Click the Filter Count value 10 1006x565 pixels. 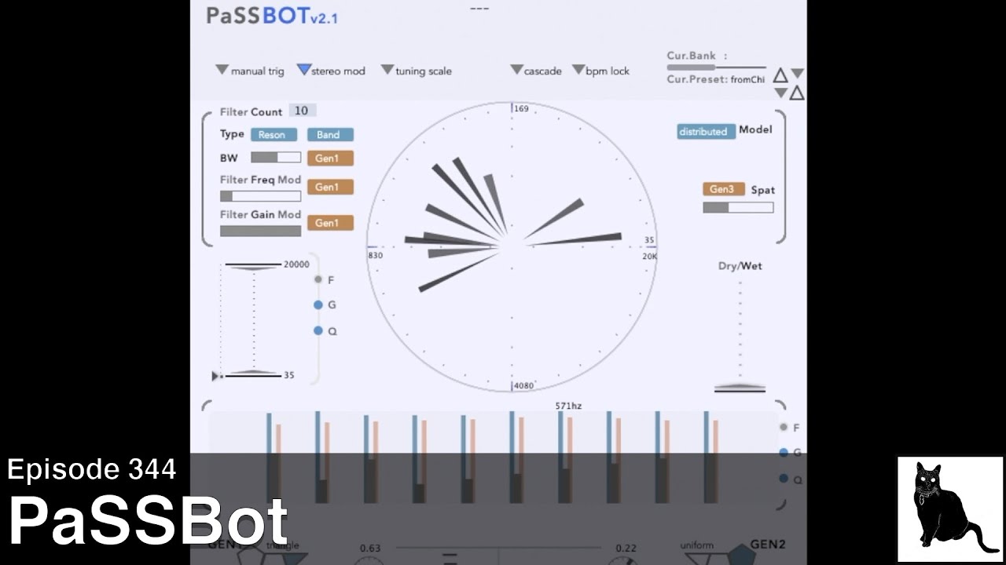pos(303,111)
